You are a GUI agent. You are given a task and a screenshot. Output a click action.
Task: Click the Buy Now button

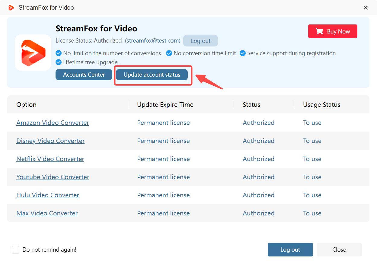pos(333,31)
